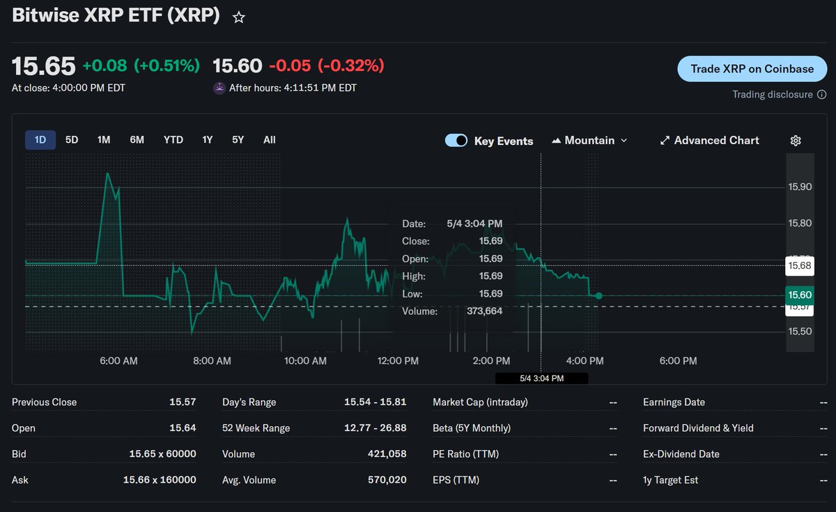
Task: Select the 1Y range tab
Action: click(208, 140)
